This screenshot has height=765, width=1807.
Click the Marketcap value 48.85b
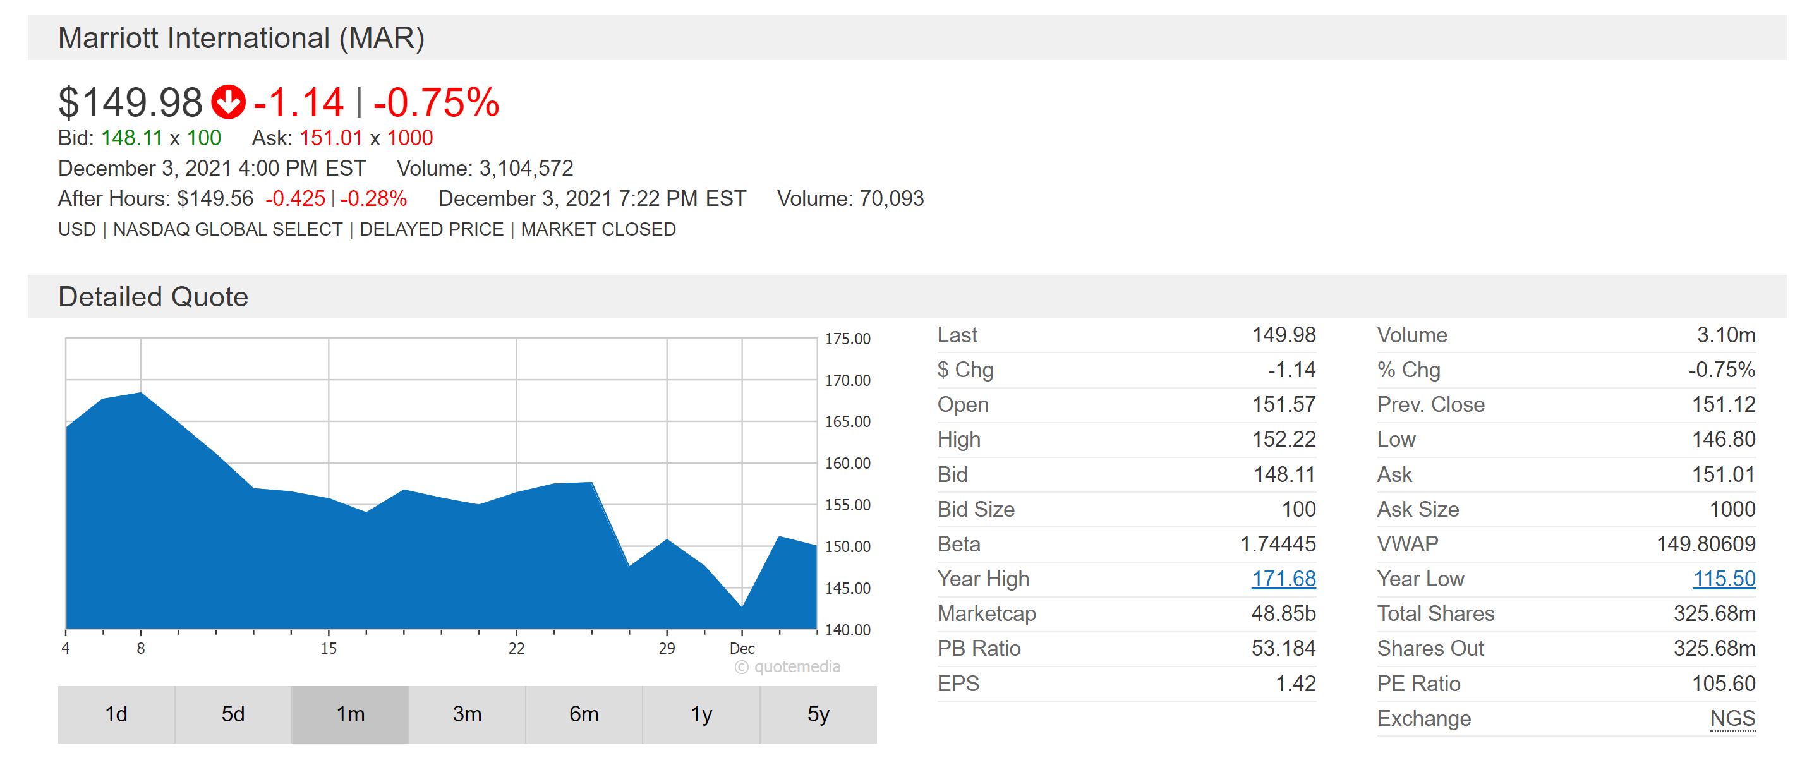[1283, 613]
